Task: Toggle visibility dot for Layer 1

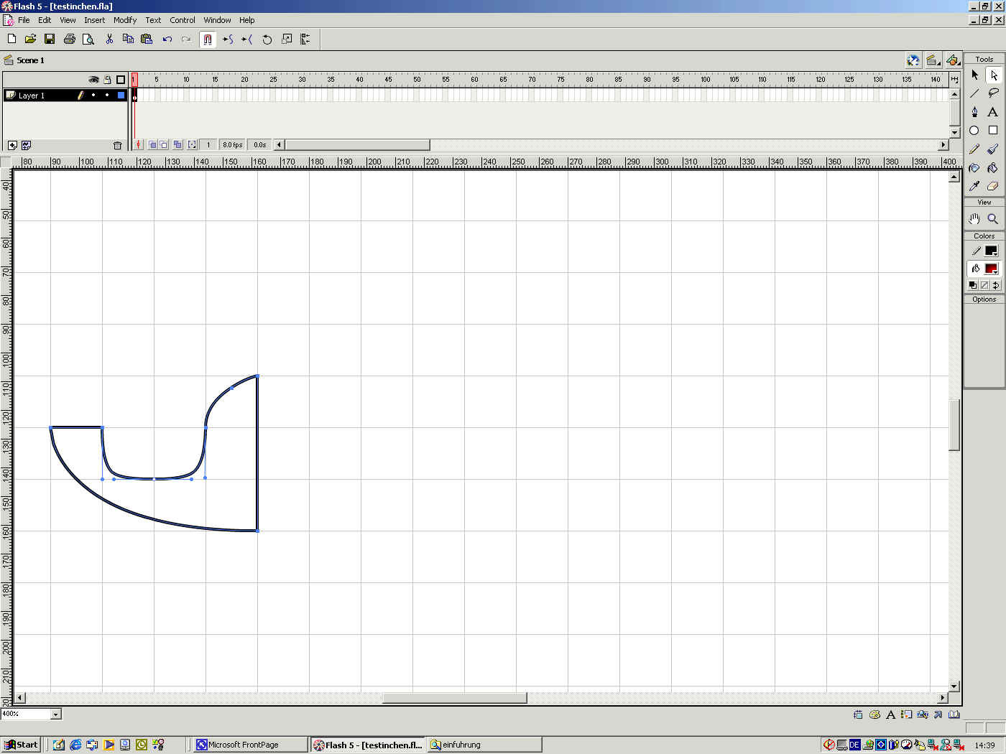Action: pos(93,95)
